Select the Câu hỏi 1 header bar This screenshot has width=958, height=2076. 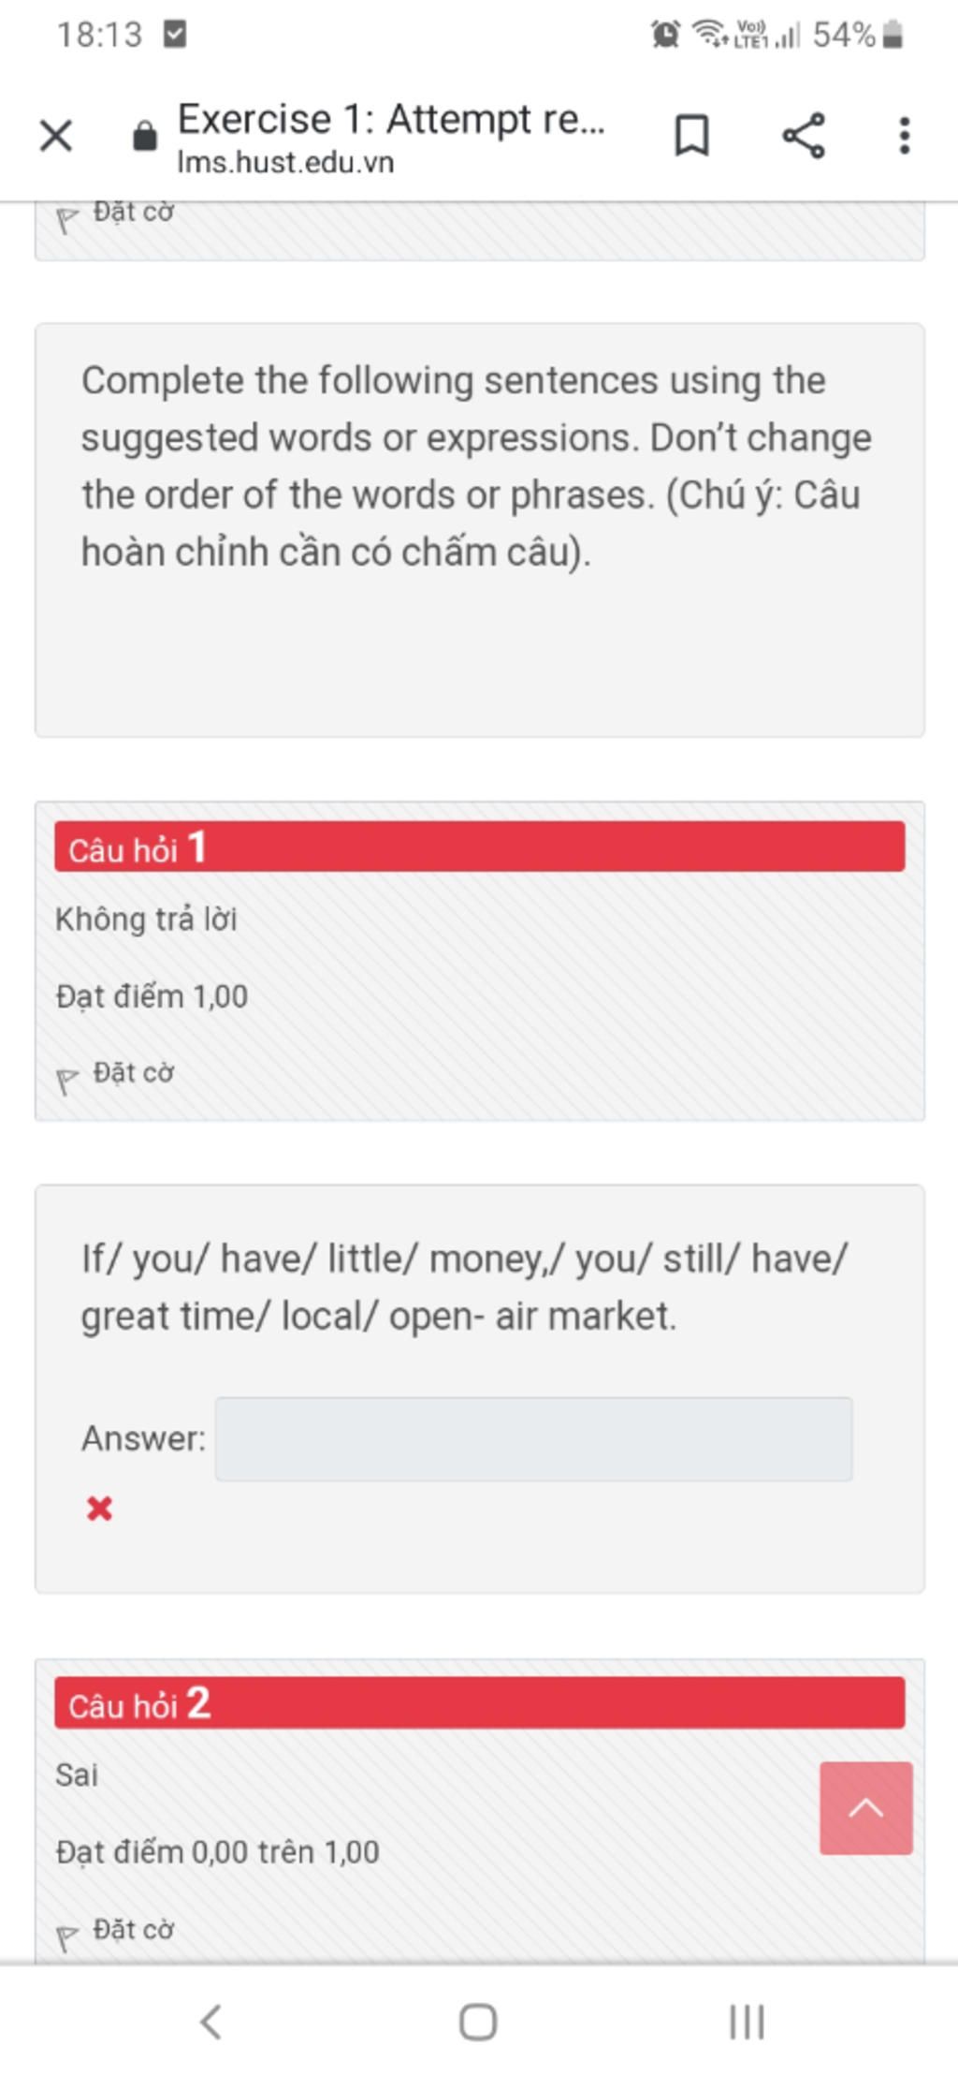(x=479, y=847)
